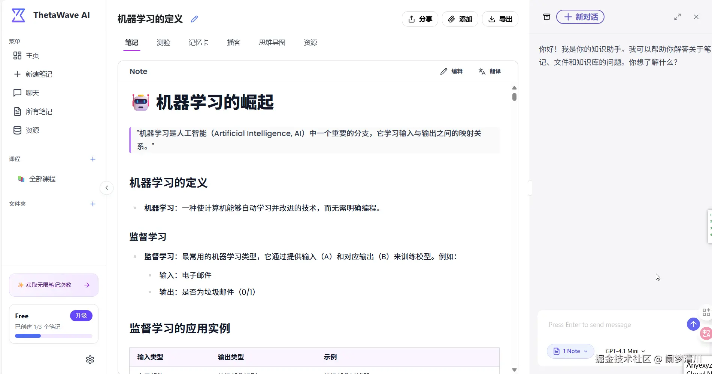
Task: Click the 监督学习的应用实例 heading
Action: [x=180, y=328]
